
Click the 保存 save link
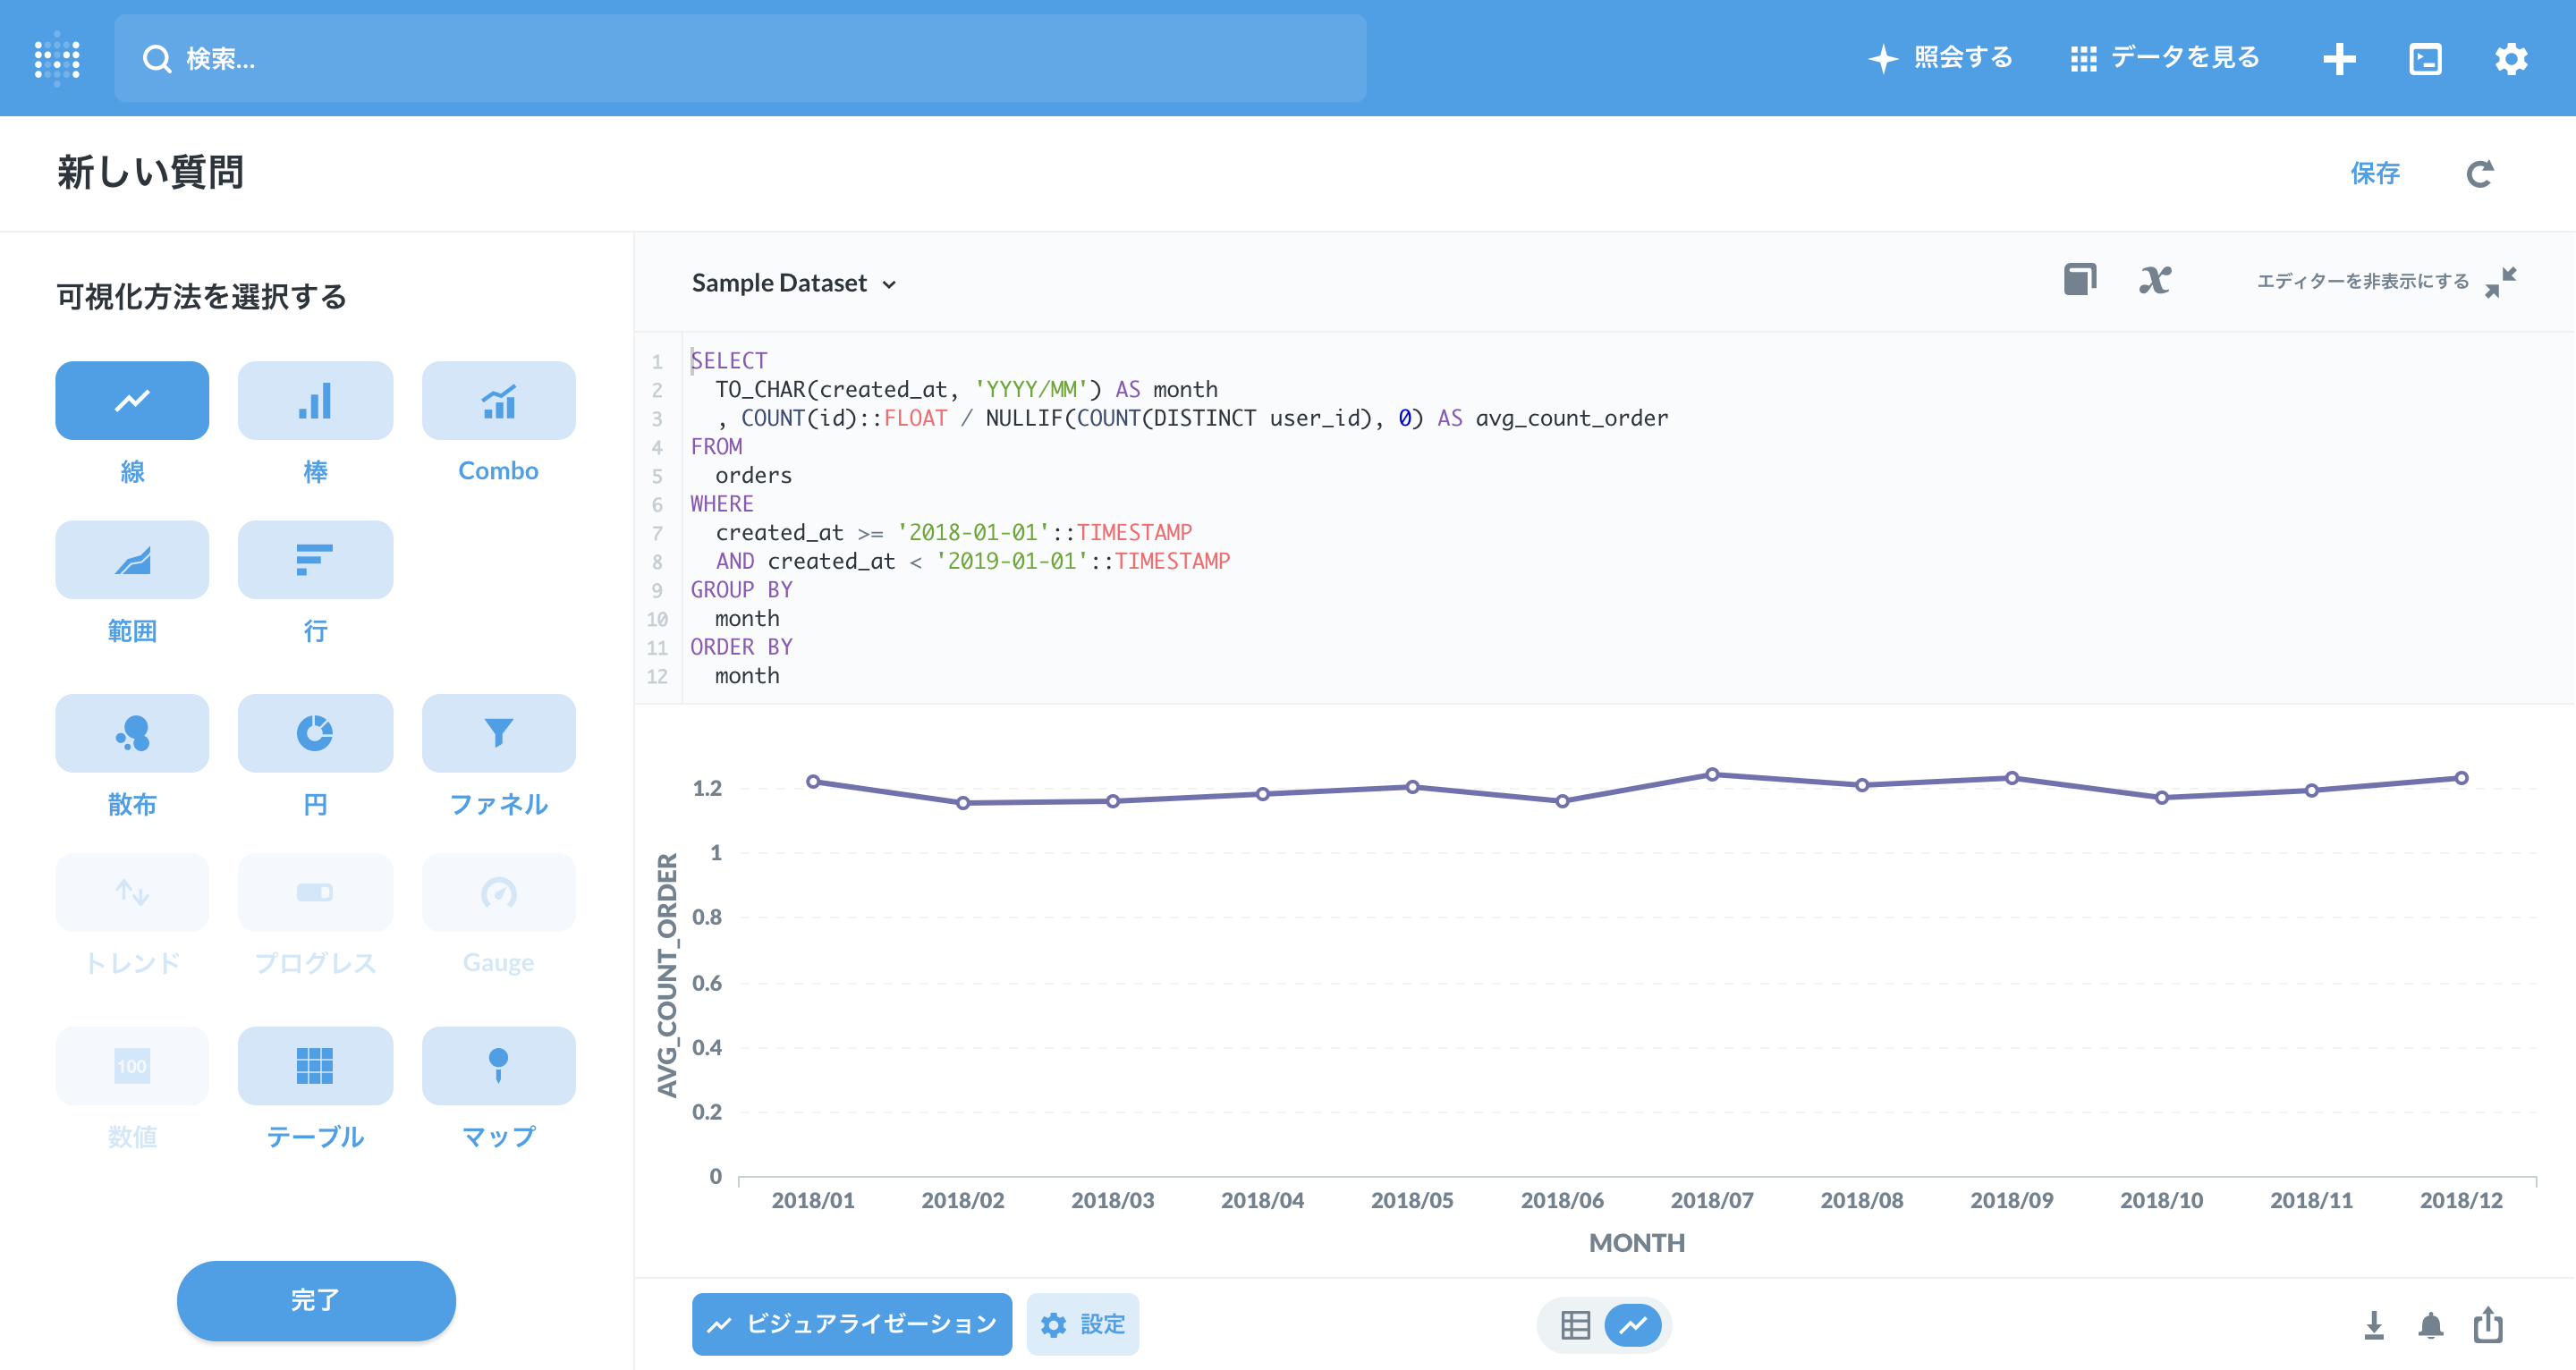pos(2374,173)
